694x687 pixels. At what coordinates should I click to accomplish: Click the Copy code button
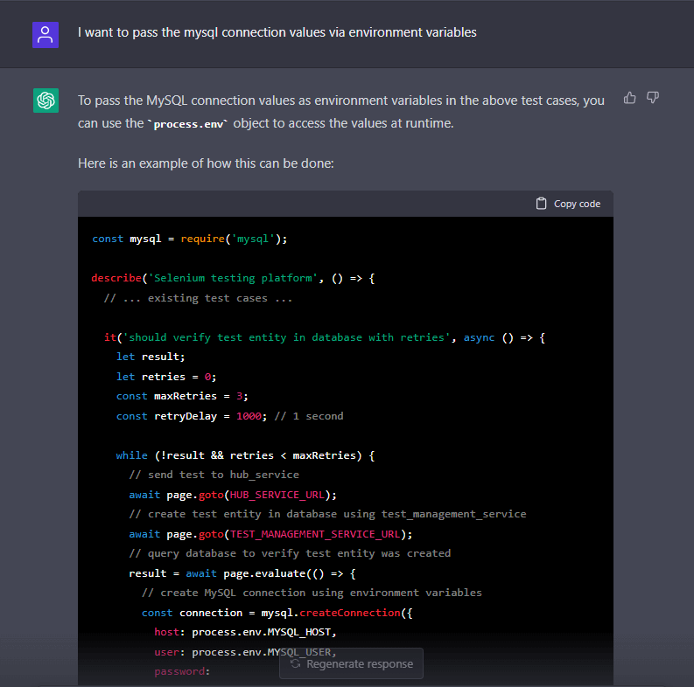pos(568,204)
